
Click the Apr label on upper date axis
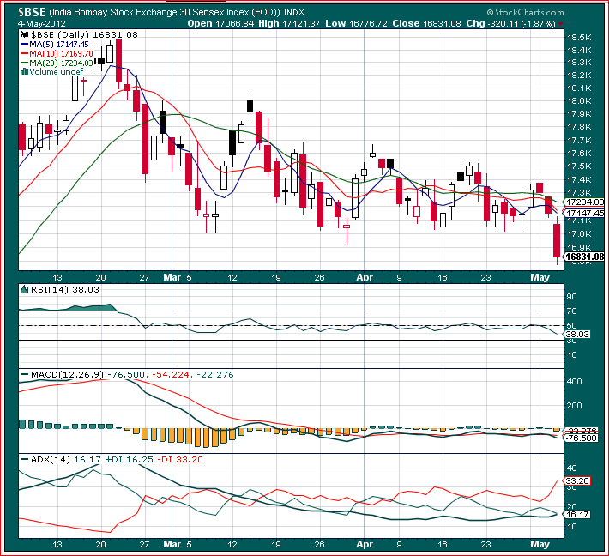pos(365,277)
